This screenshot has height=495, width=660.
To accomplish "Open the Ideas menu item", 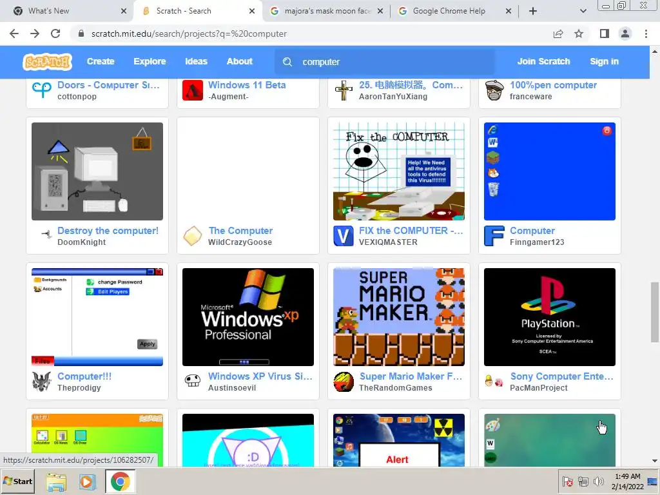I will (196, 61).
